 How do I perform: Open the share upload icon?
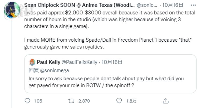click(166, 101)
